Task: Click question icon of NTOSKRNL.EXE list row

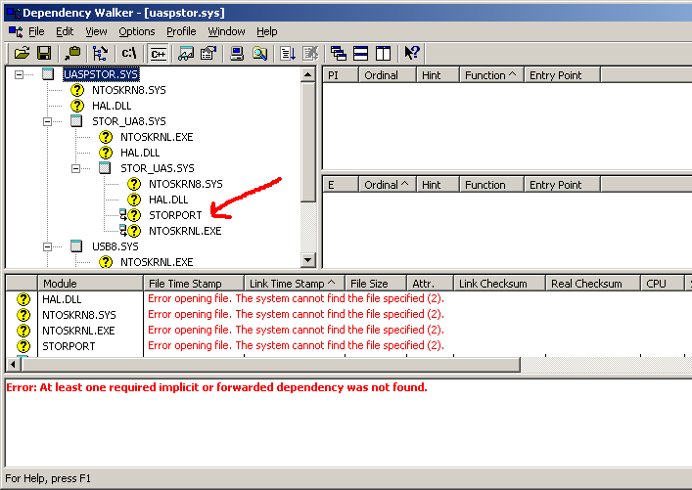Action: [23, 331]
